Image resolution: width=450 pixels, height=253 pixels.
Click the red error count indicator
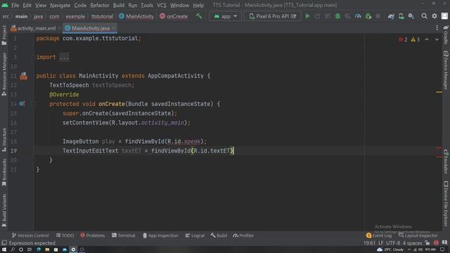pos(403,39)
